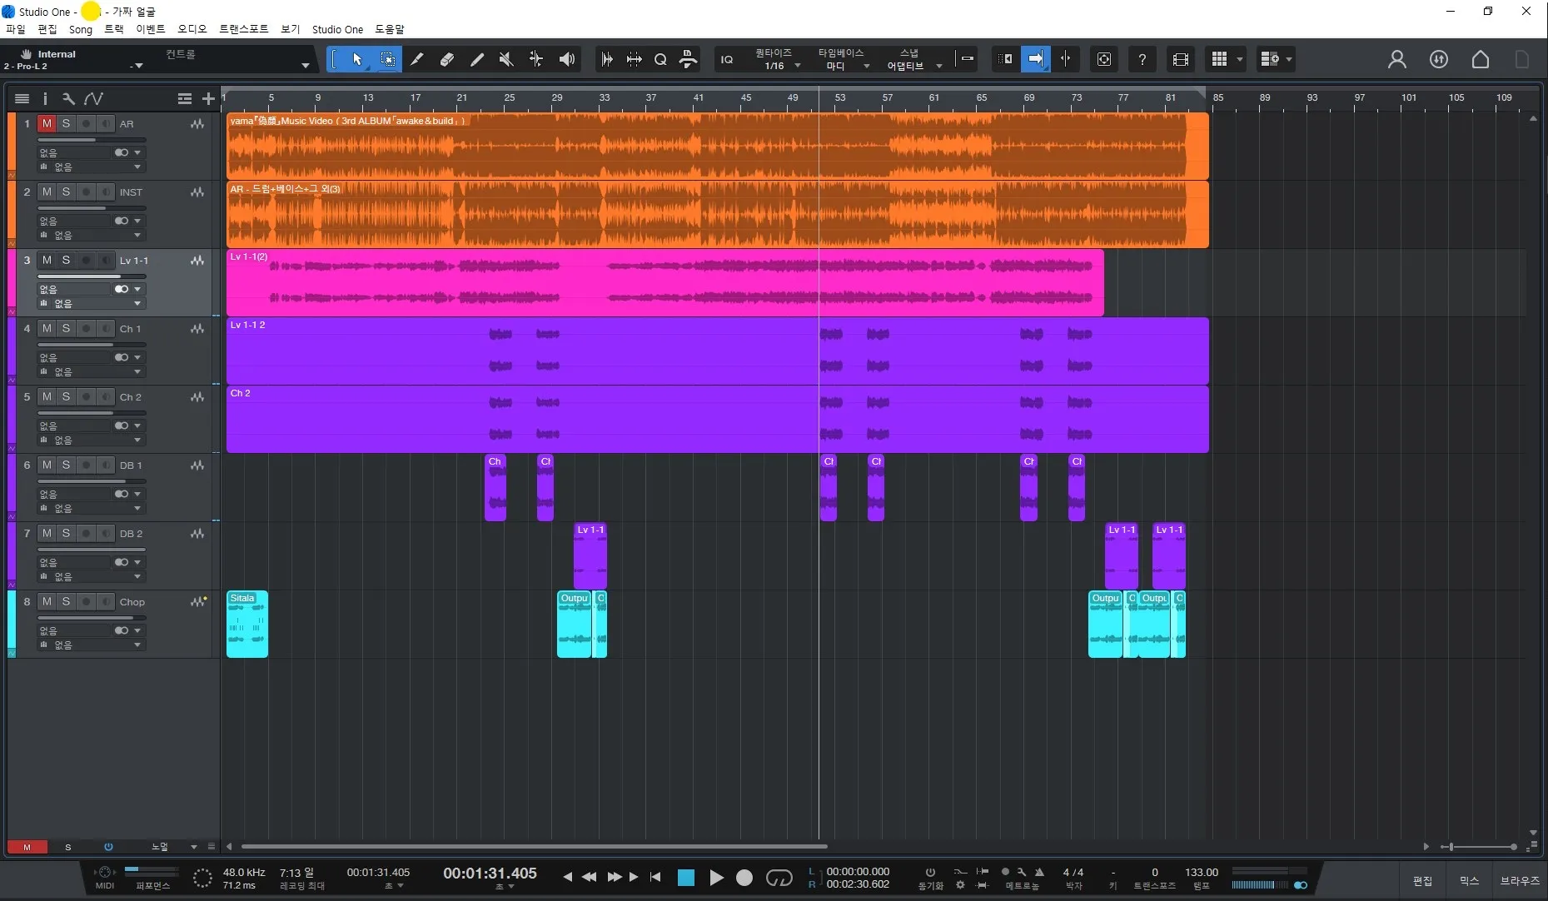Mute the AR track
The height and width of the screenshot is (901, 1548).
(x=47, y=123)
